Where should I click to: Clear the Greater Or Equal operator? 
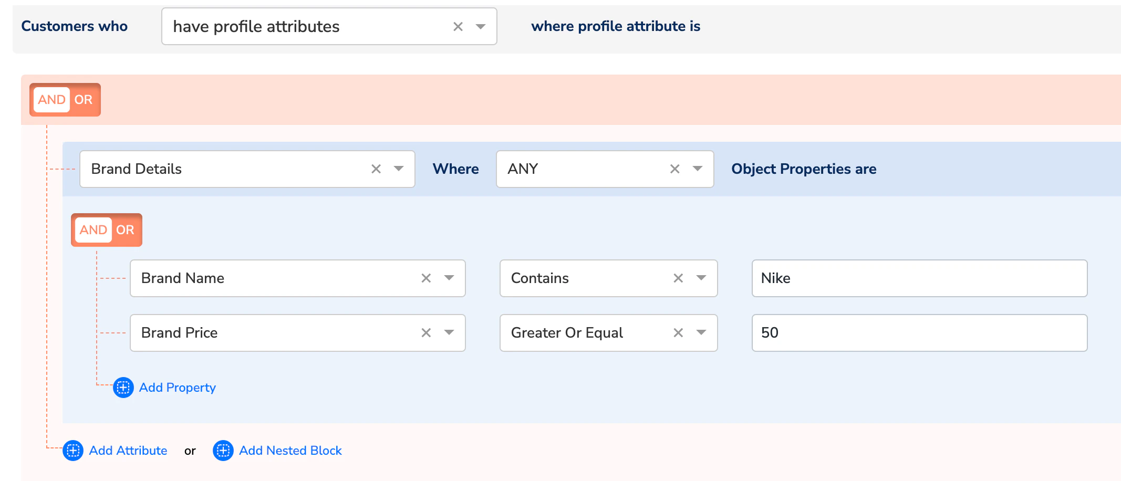[678, 333]
